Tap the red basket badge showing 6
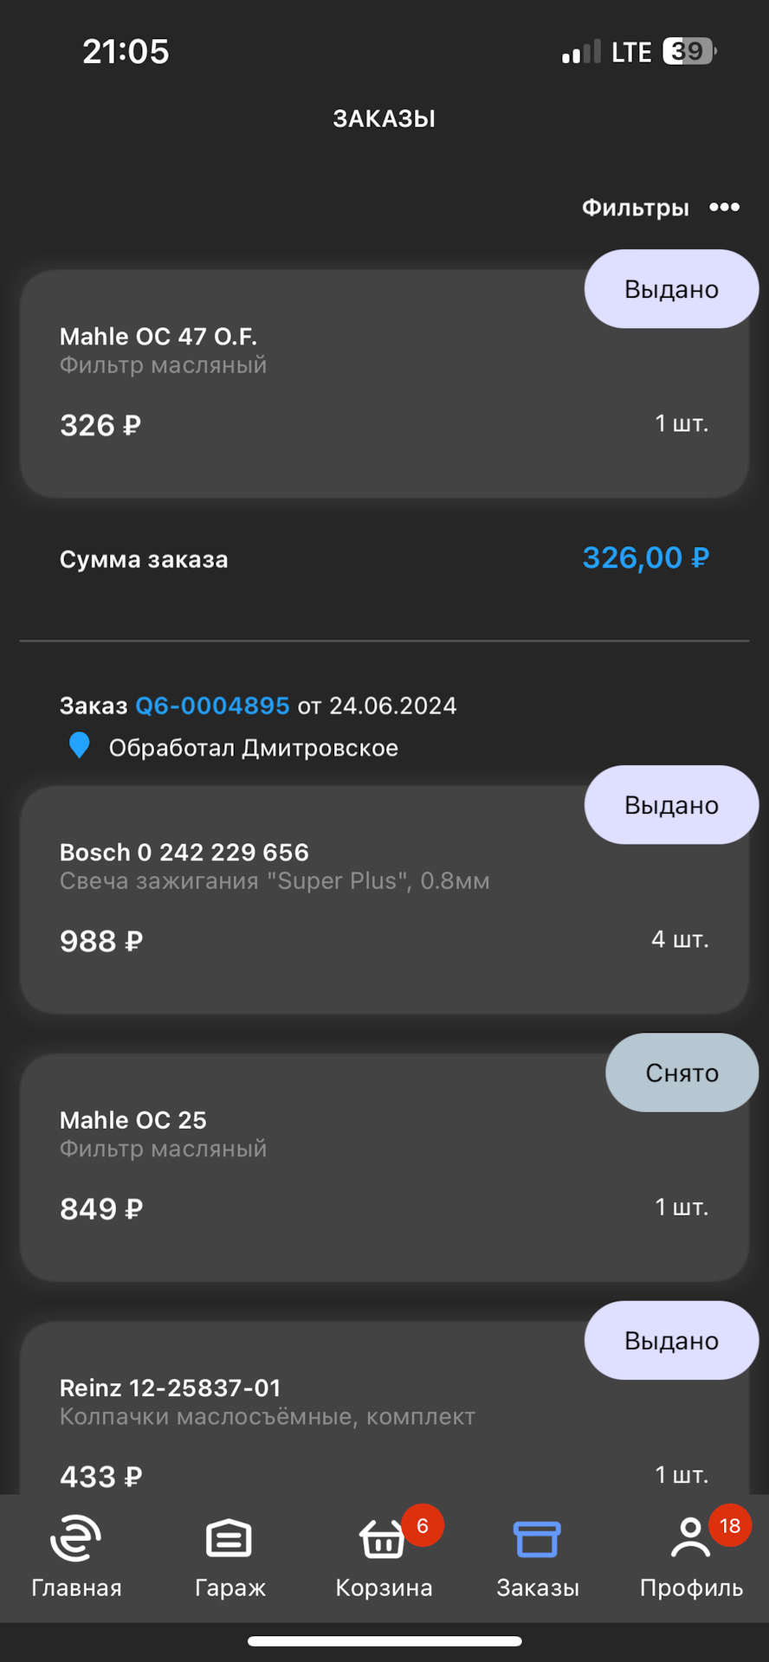This screenshot has width=769, height=1662. [423, 1525]
